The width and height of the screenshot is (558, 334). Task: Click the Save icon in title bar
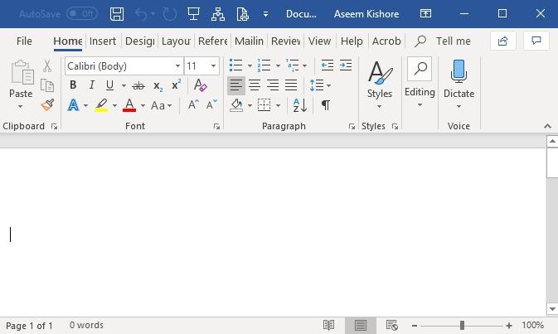pyautogui.click(x=117, y=14)
